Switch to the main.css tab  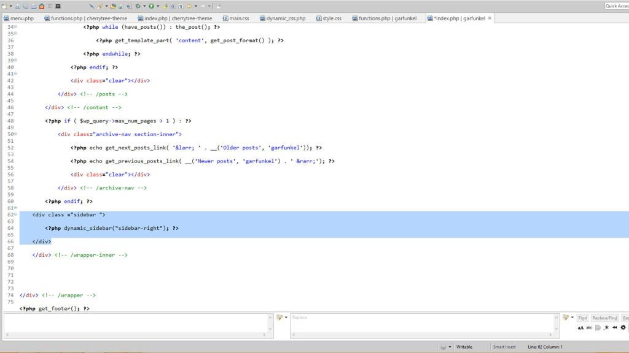coord(236,18)
